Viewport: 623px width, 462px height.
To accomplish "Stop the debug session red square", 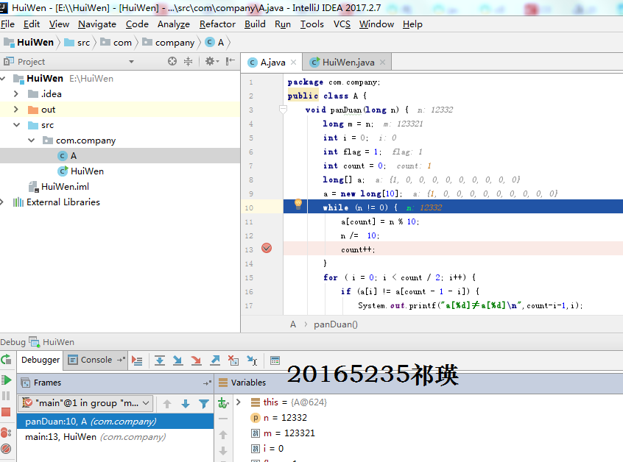I will pos(6,412).
